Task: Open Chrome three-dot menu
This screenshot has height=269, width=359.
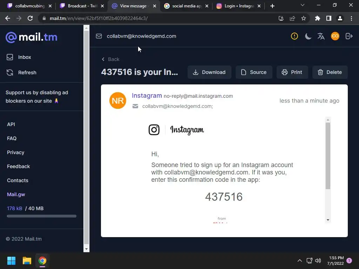Action: tap(351, 18)
